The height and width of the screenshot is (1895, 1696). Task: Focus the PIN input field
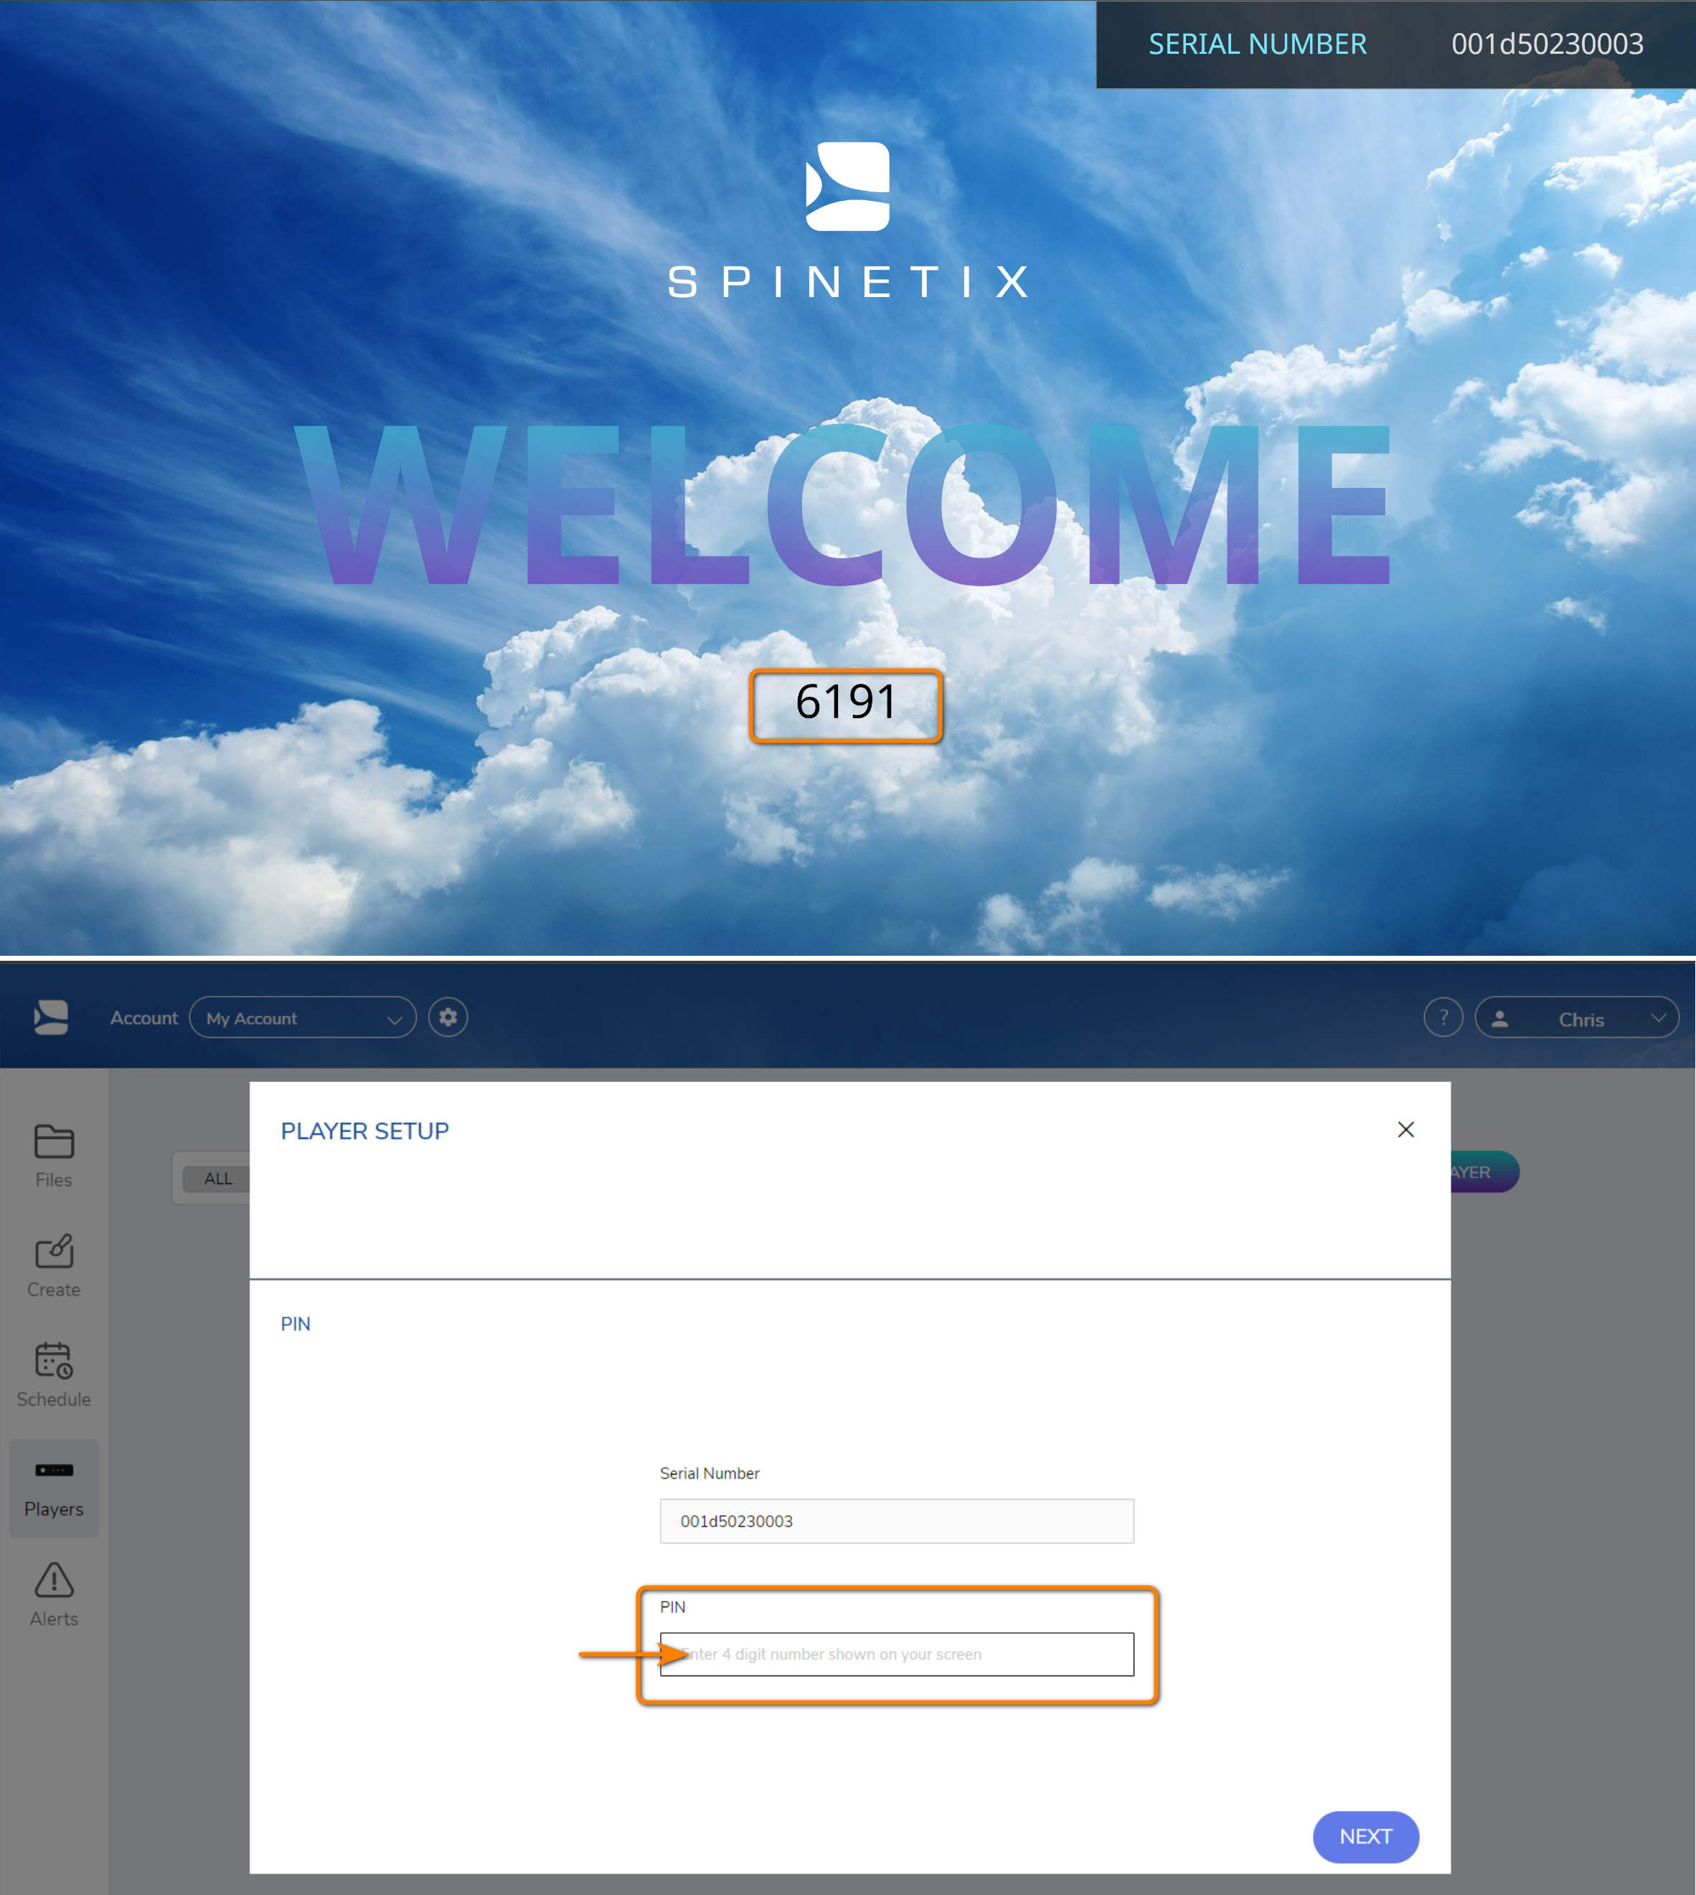pos(897,1654)
